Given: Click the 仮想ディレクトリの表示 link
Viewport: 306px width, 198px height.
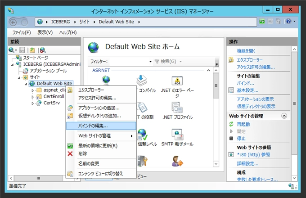Looking at the screenshot, I should click(x=256, y=106).
